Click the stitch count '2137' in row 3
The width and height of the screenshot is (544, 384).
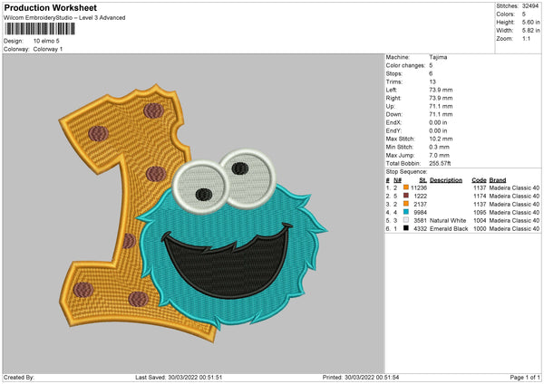tap(420, 204)
